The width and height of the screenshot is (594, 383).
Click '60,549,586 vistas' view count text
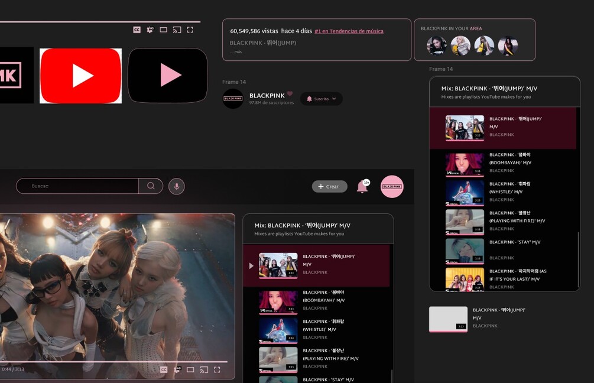[x=254, y=31]
